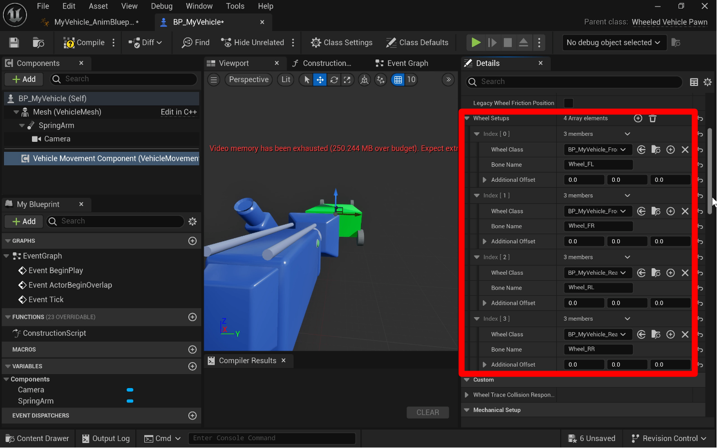Collapse the Wheel Setups section
Screen dimensions: 717x448
pyautogui.click(x=467, y=118)
